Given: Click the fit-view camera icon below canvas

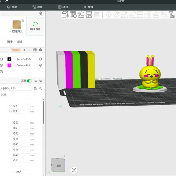Looking at the screenshot, I should pyautogui.click(x=74, y=170).
